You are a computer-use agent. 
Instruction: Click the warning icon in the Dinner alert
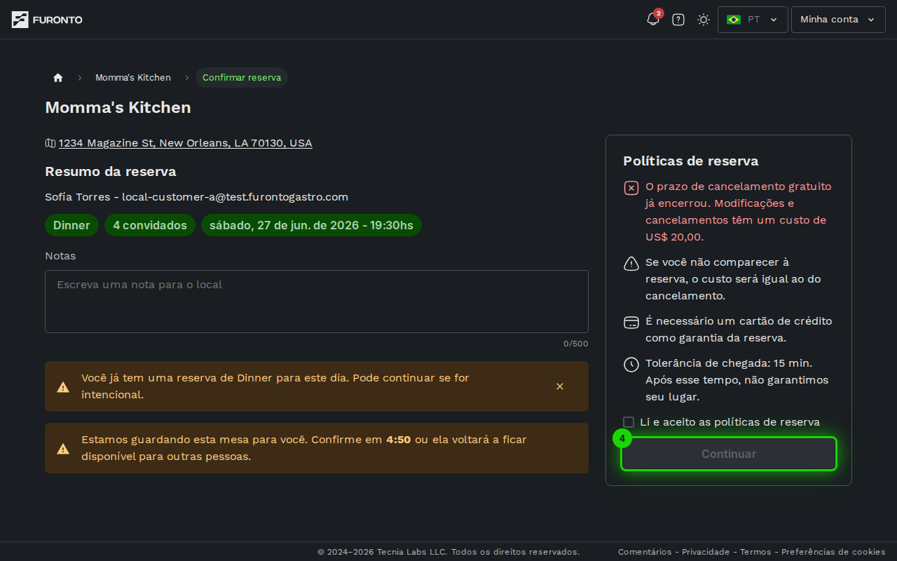tap(63, 387)
